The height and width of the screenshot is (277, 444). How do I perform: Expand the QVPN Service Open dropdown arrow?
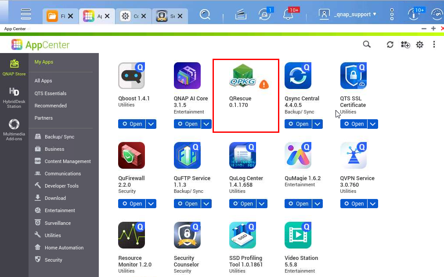pyautogui.click(x=372, y=204)
